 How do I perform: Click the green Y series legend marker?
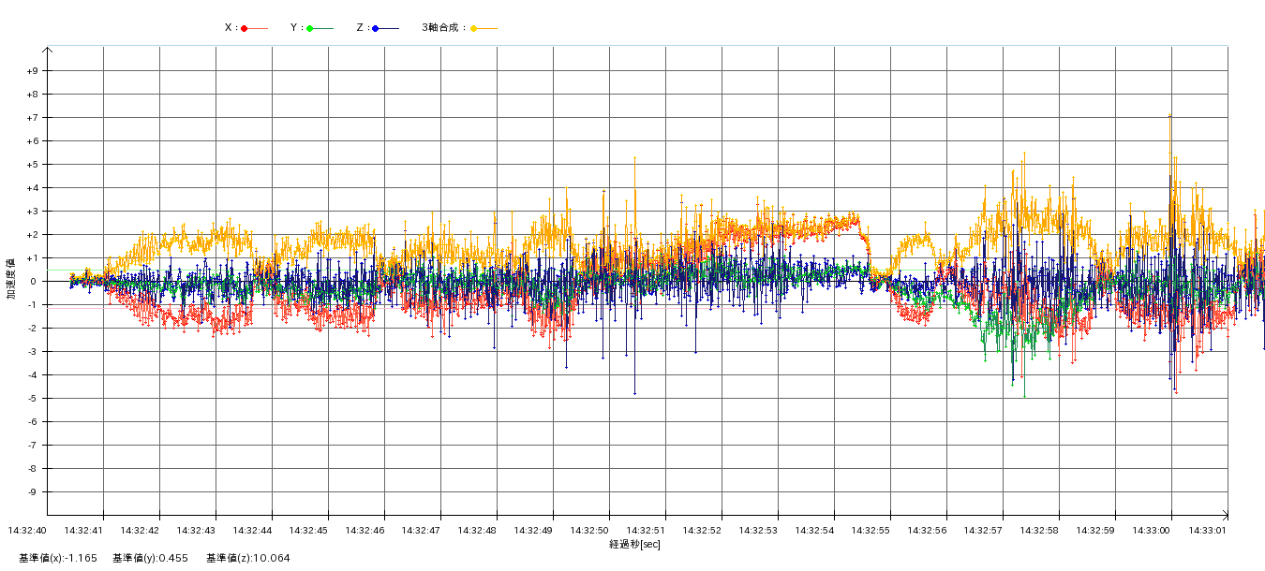click(x=310, y=28)
